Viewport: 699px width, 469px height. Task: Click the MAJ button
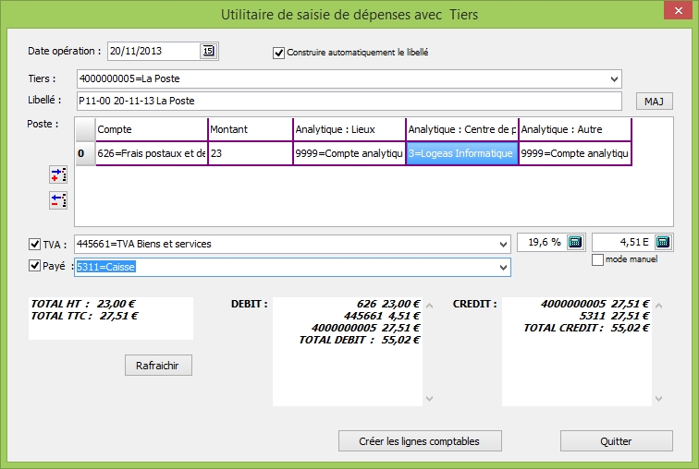point(654,101)
